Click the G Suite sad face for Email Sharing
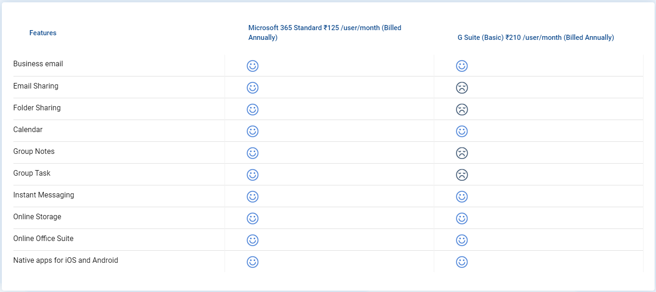 [462, 88]
